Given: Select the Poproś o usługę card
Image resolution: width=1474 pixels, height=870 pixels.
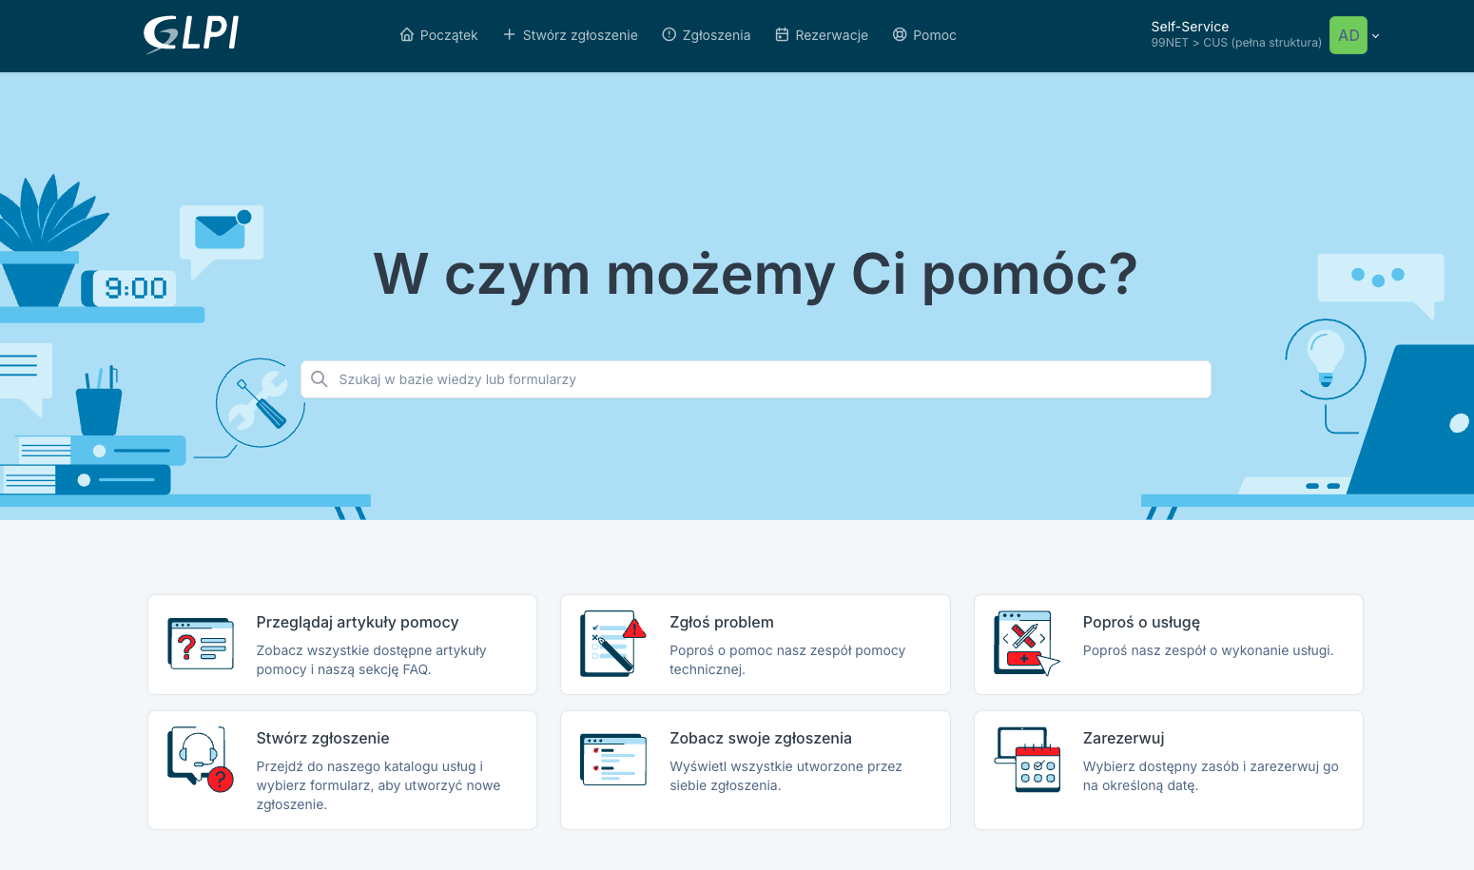Looking at the screenshot, I should tap(1168, 645).
